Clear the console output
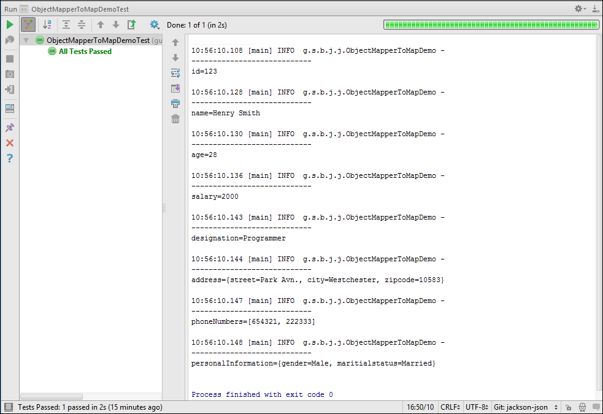This screenshot has width=603, height=414. [175, 118]
